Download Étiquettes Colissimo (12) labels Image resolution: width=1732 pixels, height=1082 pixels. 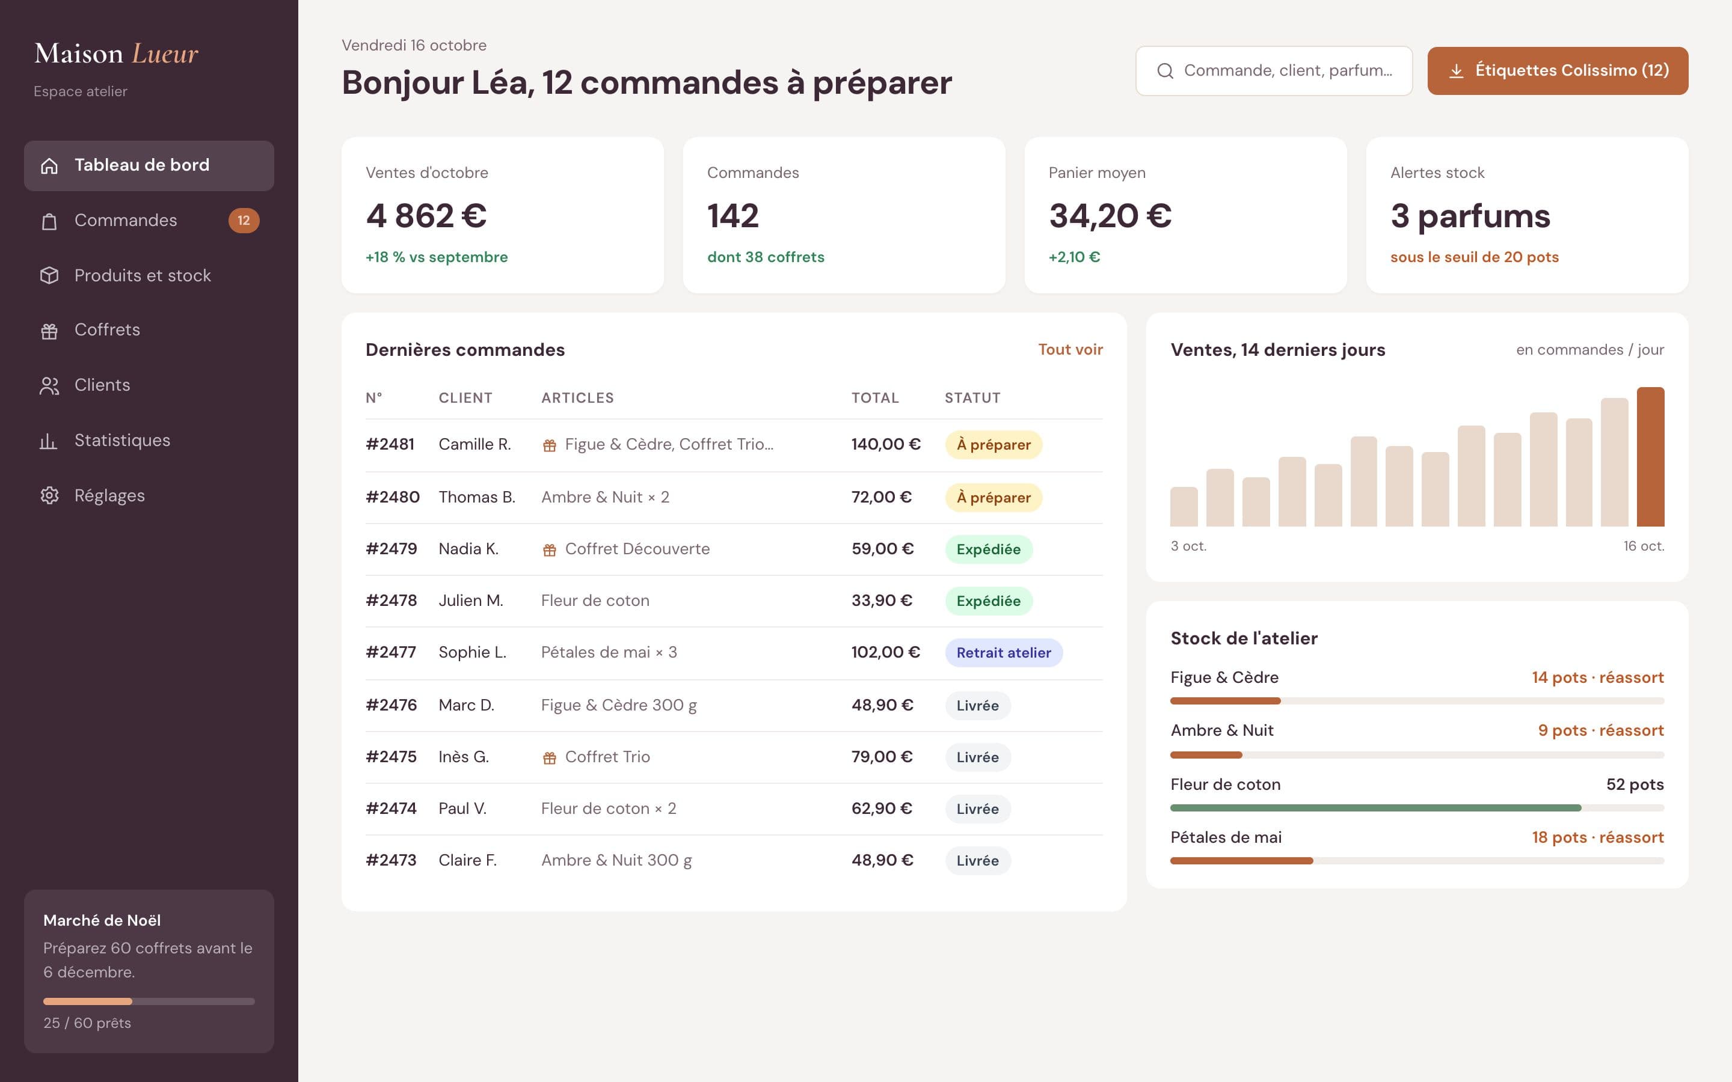1558,71
